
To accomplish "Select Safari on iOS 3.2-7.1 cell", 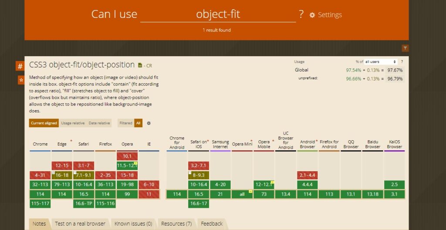I will coord(199,166).
